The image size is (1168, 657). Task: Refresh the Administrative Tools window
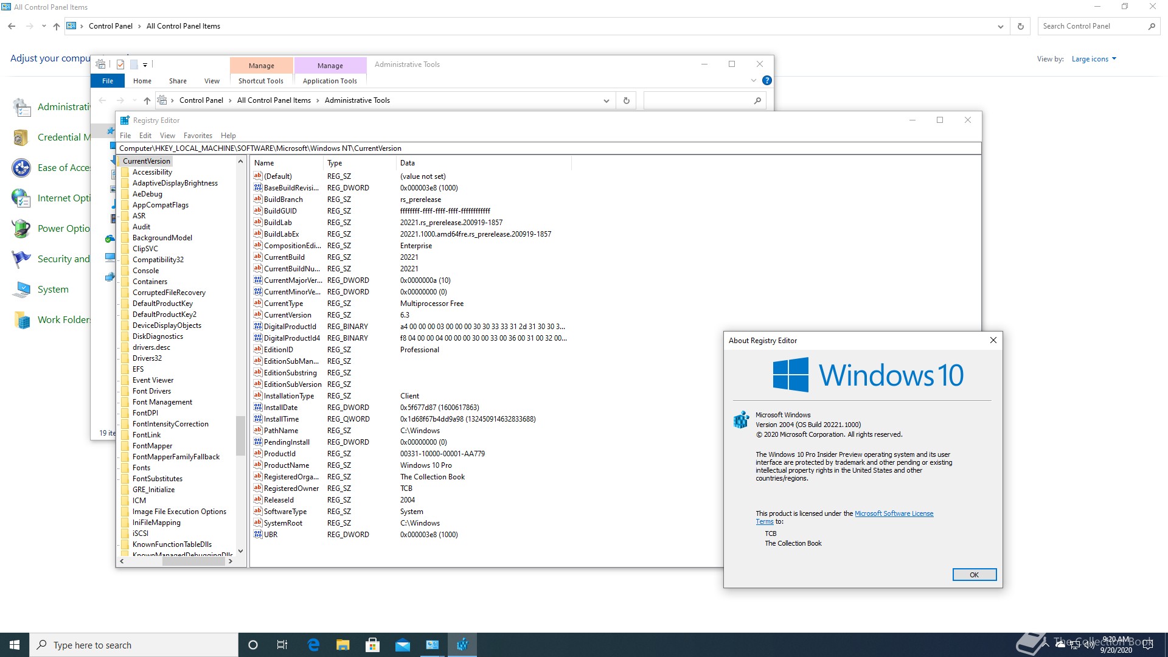click(627, 100)
